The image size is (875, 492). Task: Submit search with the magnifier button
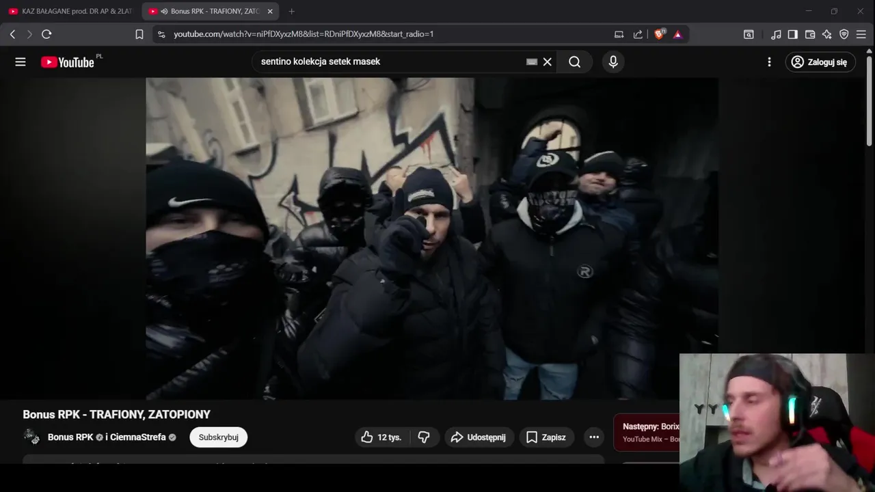575,62
